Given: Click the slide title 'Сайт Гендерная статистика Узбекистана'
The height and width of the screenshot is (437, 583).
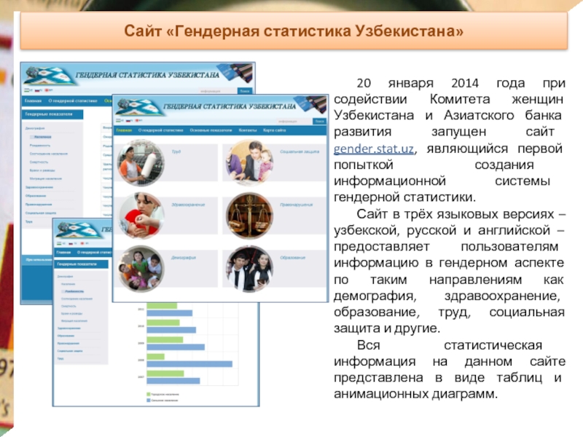Looking at the screenshot, I should [x=293, y=33].
